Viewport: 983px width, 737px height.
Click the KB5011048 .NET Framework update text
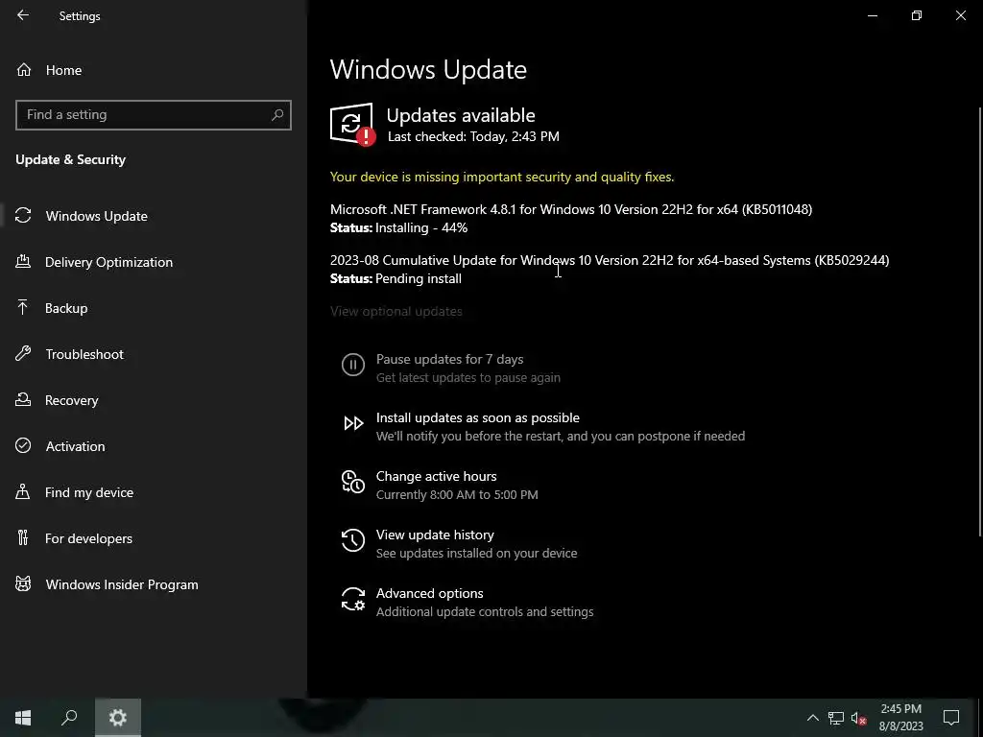(571, 209)
